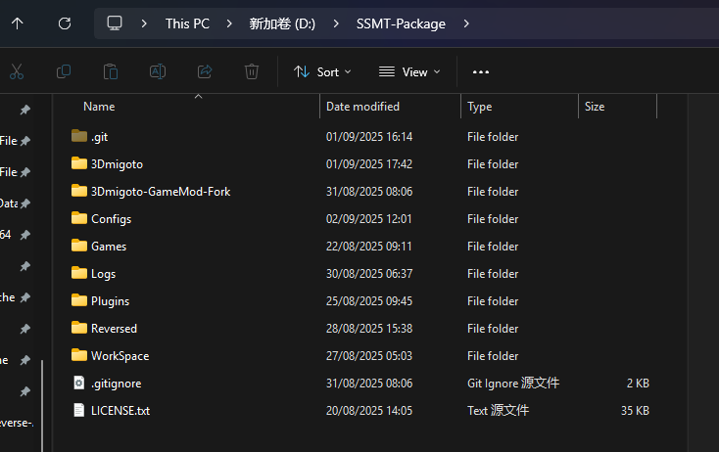This screenshot has height=452, width=719.
Task: Click the 新加卷 (D:) breadcrumb segment
Action: point(280,23)
